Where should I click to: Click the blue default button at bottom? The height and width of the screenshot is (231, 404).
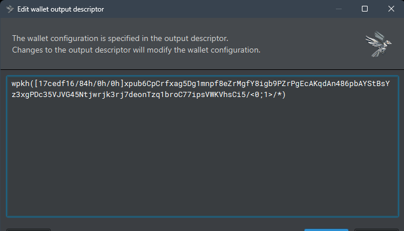[326, 230]
